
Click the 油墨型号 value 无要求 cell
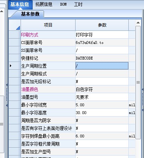[102, 97]
